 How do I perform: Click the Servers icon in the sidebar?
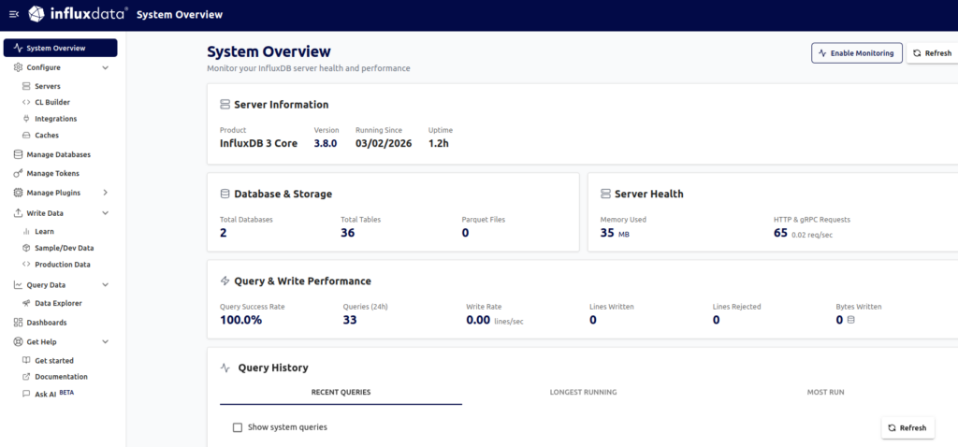tap(26, 86)
